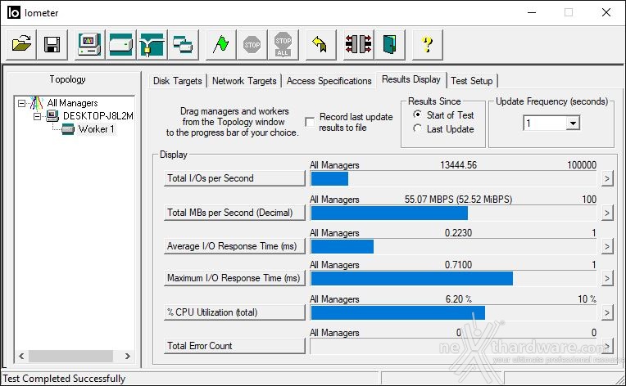Open arrow beside Average I/O Response Time bar
This screenshot has height=386, width=626.
pyautogui.click(x=607, y=246)
